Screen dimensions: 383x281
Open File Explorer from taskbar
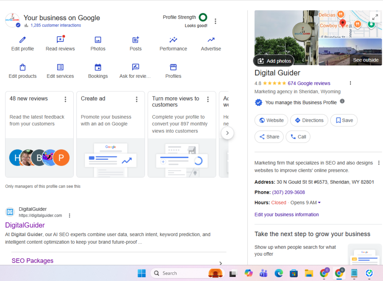tap(309, 273)
